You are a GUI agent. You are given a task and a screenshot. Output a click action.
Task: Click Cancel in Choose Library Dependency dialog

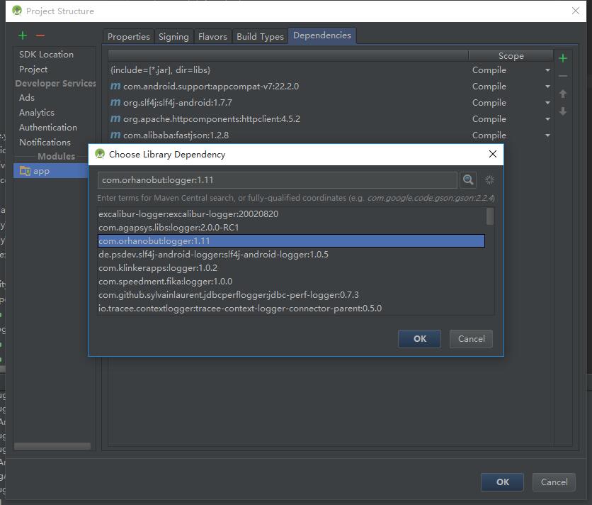pos(471,339)
